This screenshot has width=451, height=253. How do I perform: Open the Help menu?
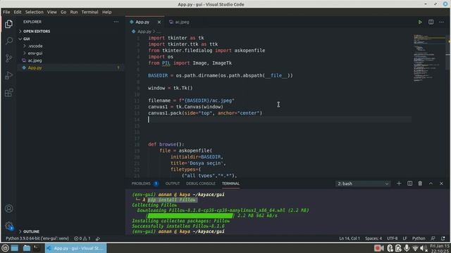(x=106, y=12)
